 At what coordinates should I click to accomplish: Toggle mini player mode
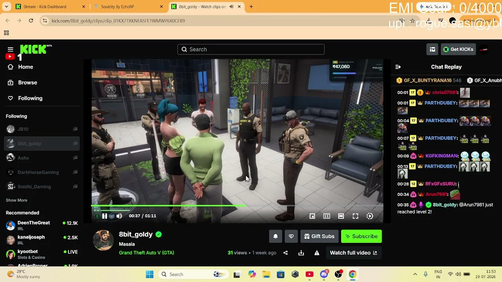tap(312, 216)
